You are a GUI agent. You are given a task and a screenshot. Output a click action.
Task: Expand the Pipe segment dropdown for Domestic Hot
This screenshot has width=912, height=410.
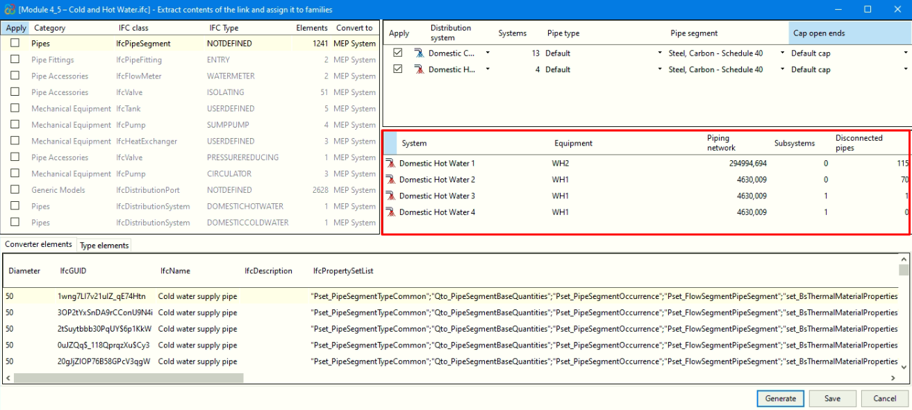(783, 69)
